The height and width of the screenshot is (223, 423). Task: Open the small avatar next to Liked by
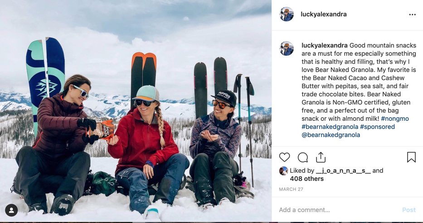[x=283, y=171]
